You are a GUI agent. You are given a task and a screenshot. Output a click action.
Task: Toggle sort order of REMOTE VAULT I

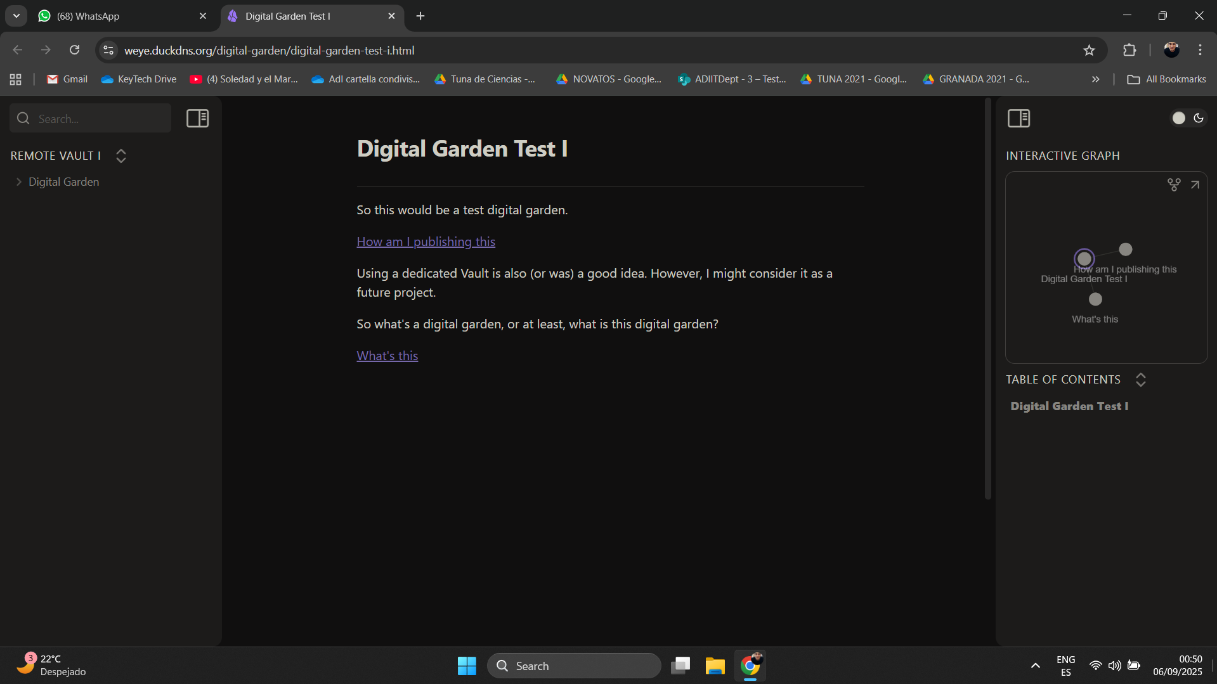pos(120,155)
